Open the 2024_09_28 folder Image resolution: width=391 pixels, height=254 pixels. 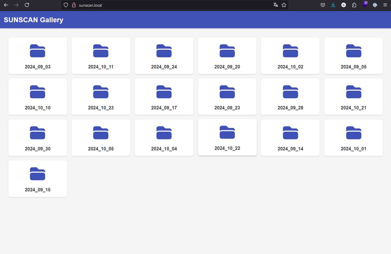click(290, 97)
